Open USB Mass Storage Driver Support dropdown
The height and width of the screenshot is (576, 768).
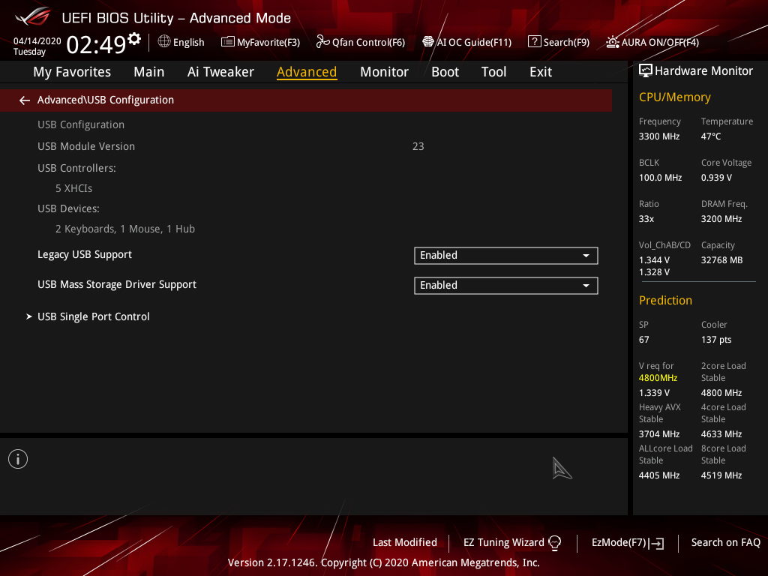click(x=506, y=286)
